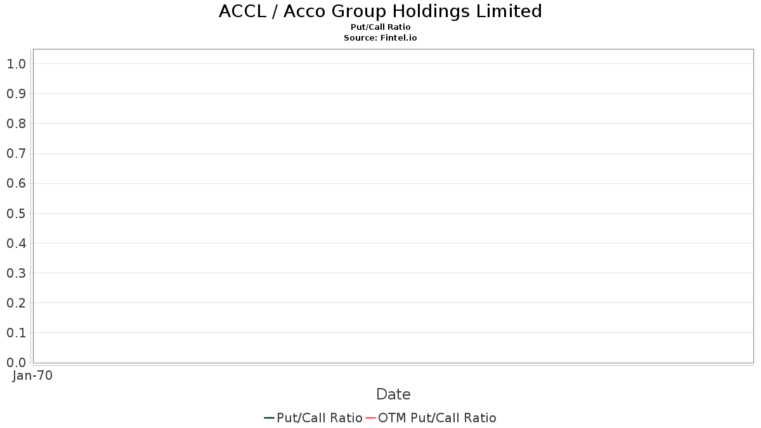This screenshot has width=761, height=428.
Task: Click the 0.6 y-axis label
Action: point(16,183)
